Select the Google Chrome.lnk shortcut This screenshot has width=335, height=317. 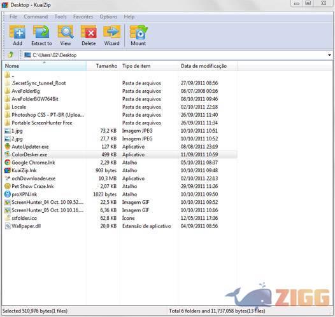[33, 163]
